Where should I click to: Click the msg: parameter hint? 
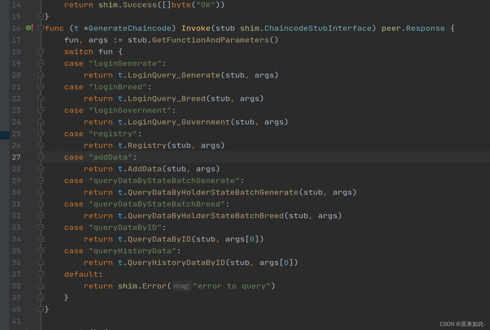pos(182,286)
